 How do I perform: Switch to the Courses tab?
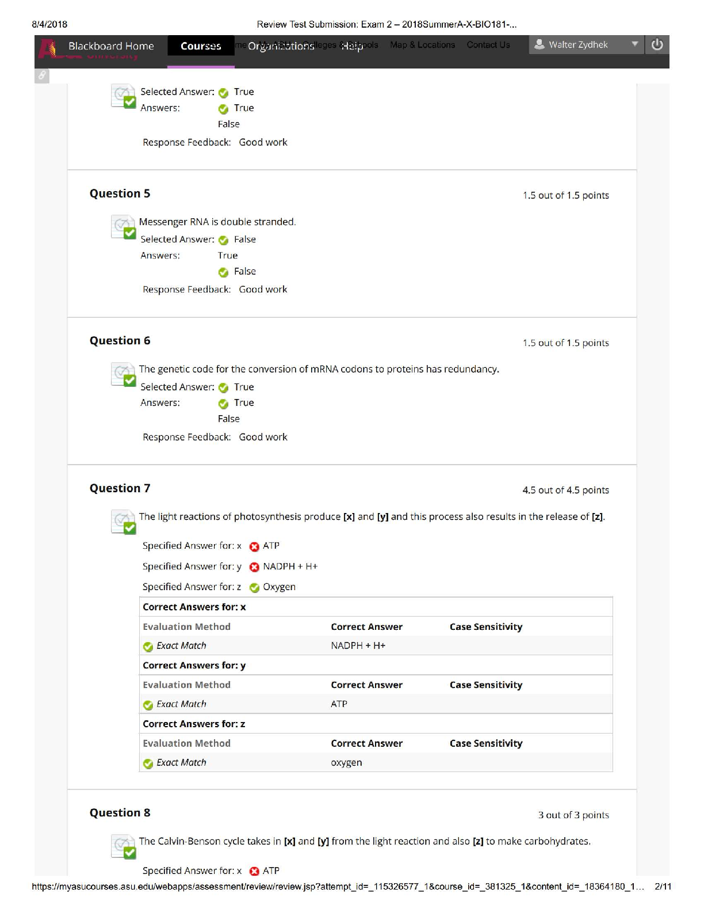pos(201,46)
